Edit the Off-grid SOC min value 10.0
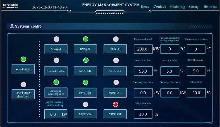The height and width of the screenshot is (127, 220). pyautogui.click(x=143, y=114)
